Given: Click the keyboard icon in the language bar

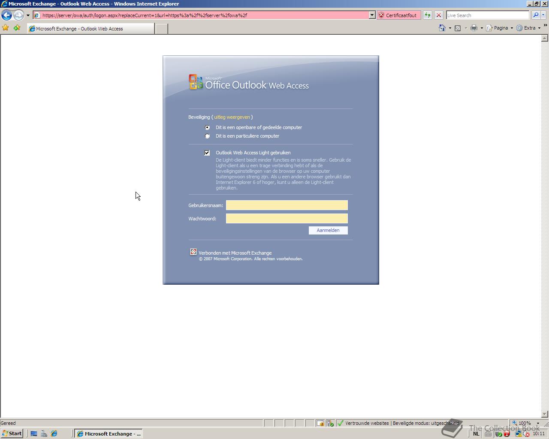Looking at the screenshot, I should [x=488, y=434].
